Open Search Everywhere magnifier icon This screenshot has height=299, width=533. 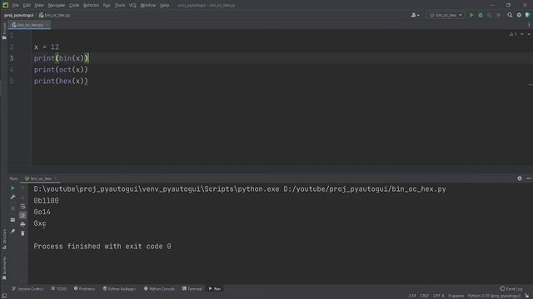pyautogui.click(x=510, y=15)
